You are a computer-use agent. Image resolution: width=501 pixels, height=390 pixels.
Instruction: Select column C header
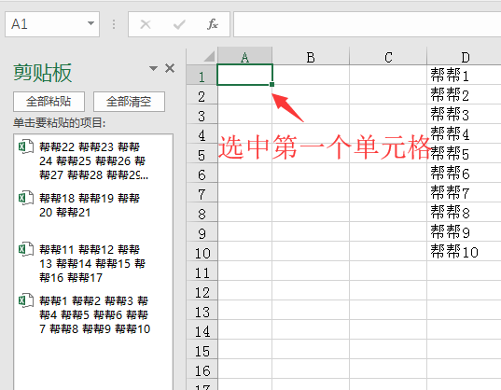click(388, 57)
